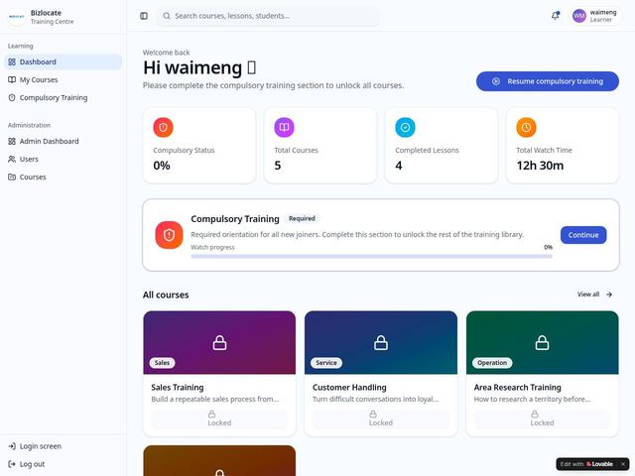Click the compulsory watch progress bar

coord(371,256)
